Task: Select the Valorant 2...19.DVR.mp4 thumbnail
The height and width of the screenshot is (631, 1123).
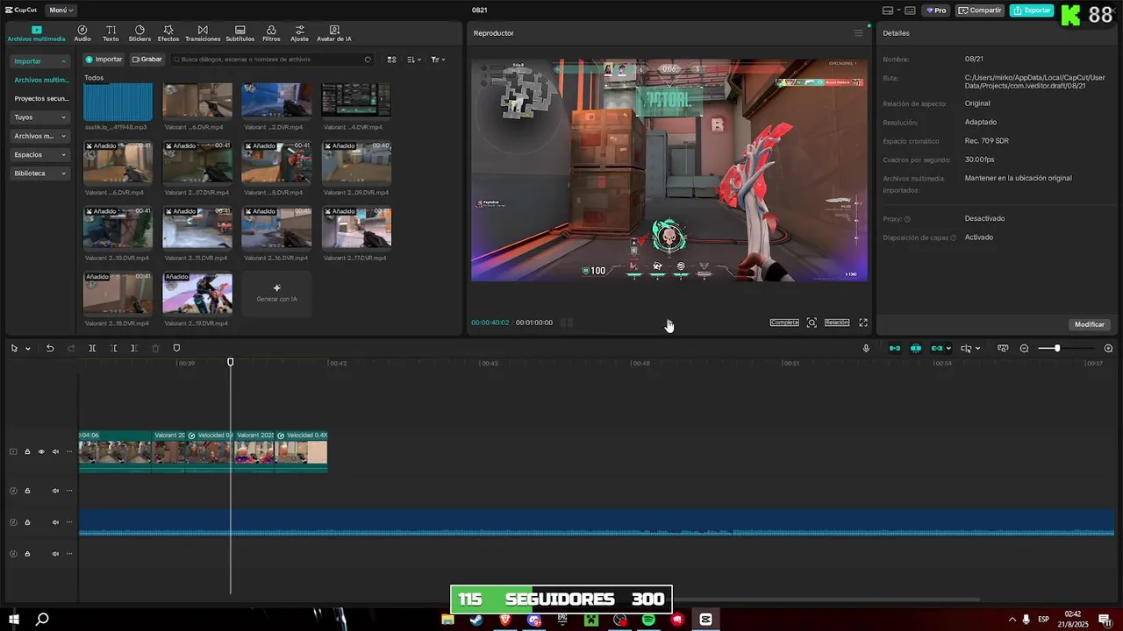Action: click(197, 294)
